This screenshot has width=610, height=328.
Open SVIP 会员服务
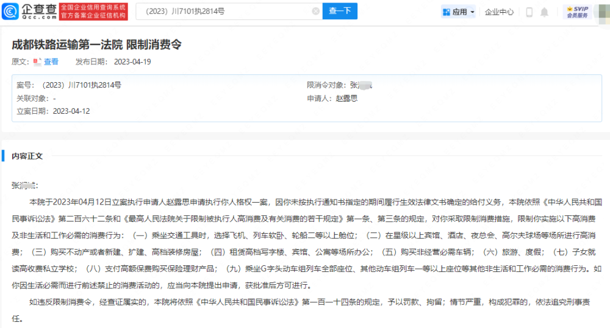click(577, 12)
